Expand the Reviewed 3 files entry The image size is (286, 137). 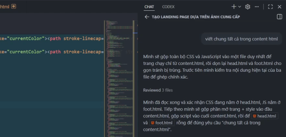pyautogui.click(x=158, y=90)
